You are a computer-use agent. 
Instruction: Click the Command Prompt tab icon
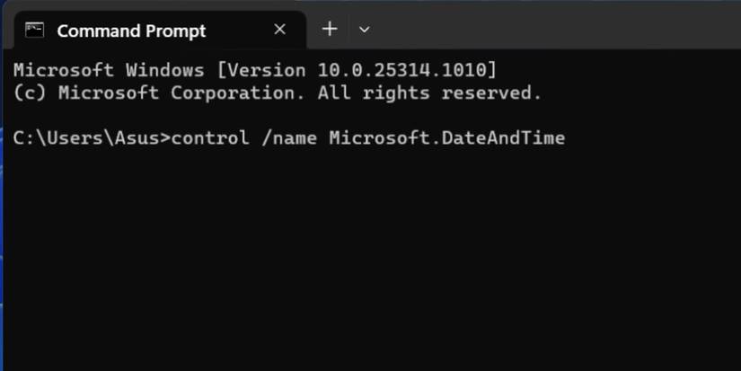coord(34,31)
